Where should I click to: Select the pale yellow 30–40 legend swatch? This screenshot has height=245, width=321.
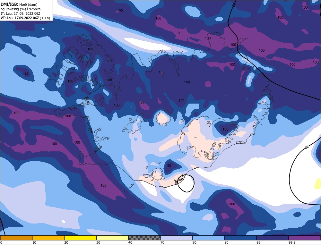[112, 238]
